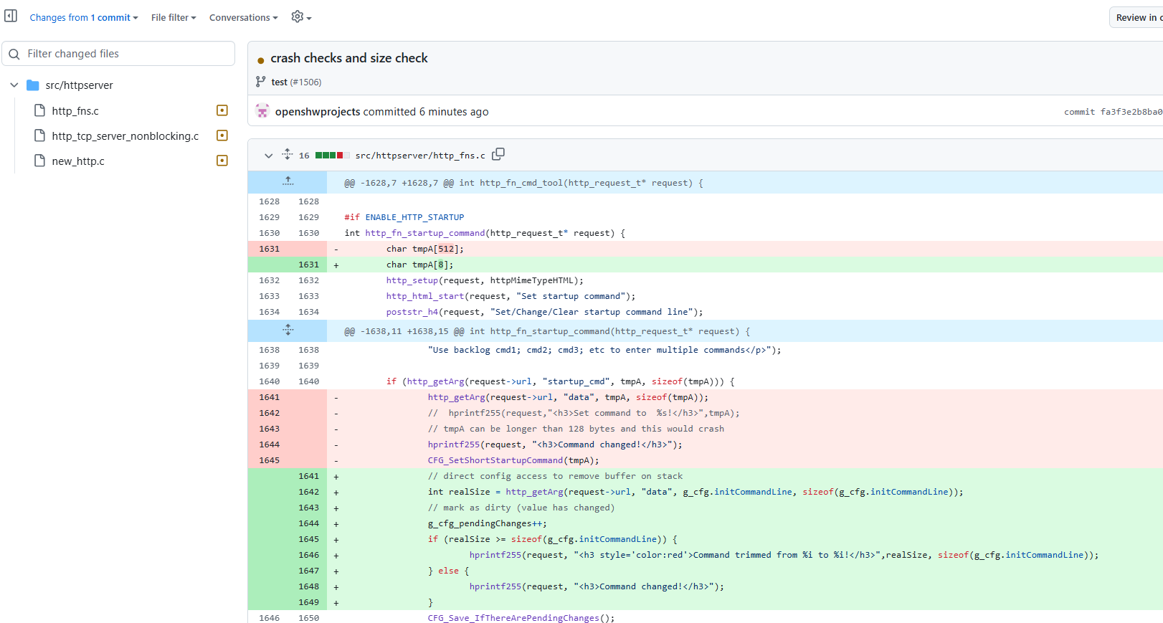
Task: Collapse the http_fns.c diff with chevron
Action: (x=269, y=156)
